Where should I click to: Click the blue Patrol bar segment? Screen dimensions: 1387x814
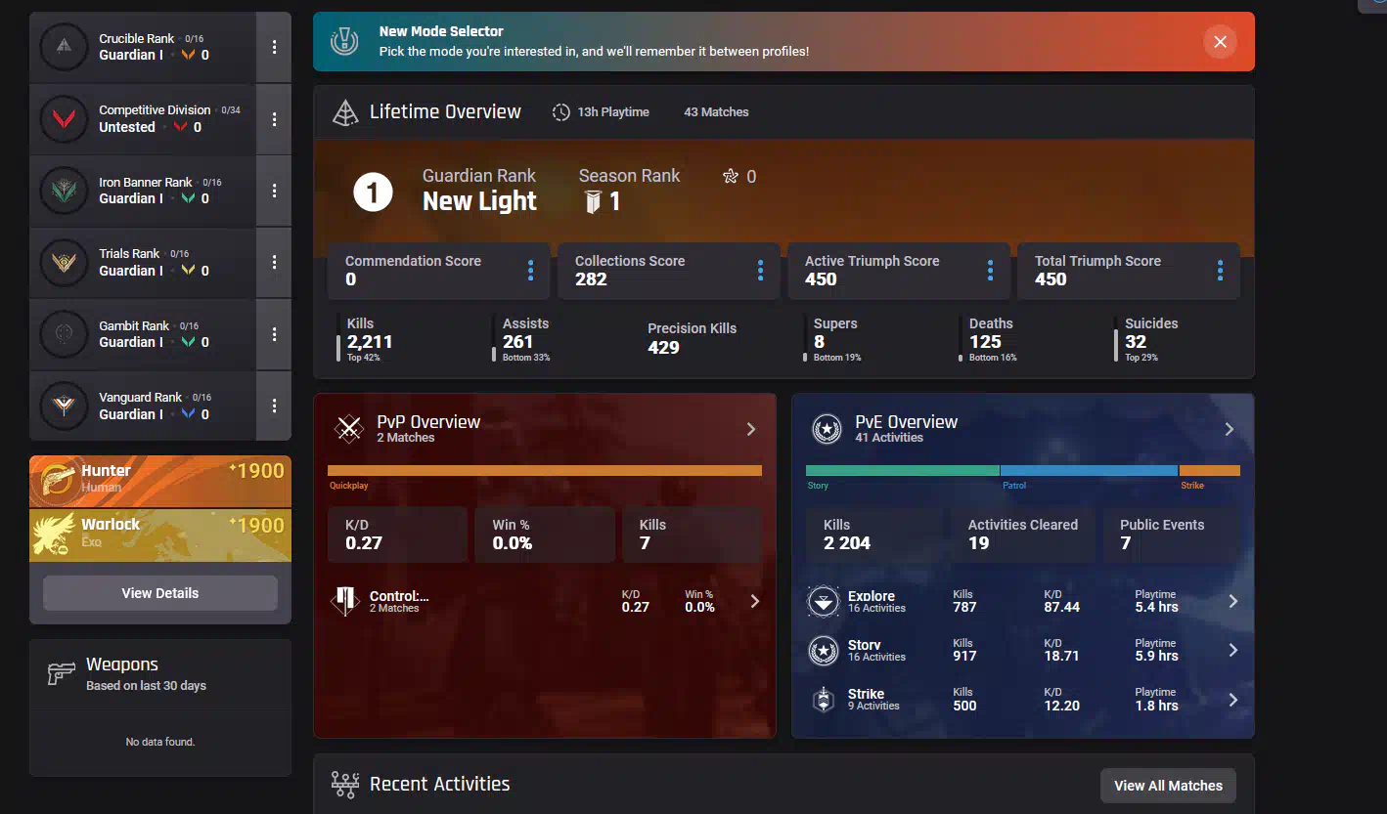1090,471
